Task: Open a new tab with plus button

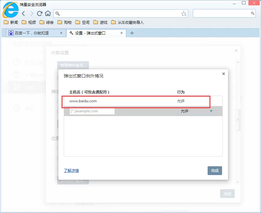Action: (x=132, y=33)
